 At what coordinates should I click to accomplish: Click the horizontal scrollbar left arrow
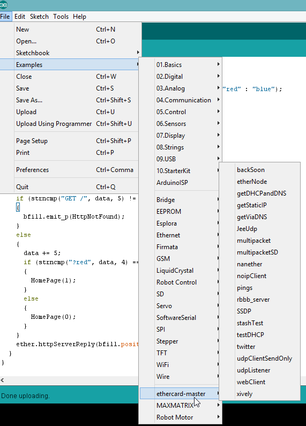(x=3, y=380)
